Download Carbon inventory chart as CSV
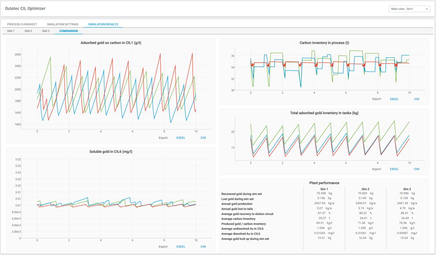The image size is (436, 255). click(417, 99)
